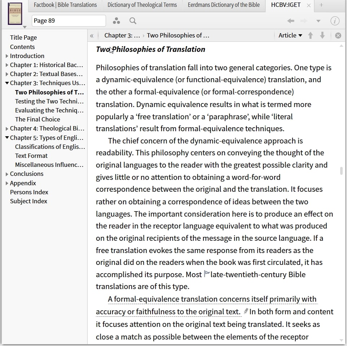
Task: Go back with the left arrow
Action: [x=291, y=21]
